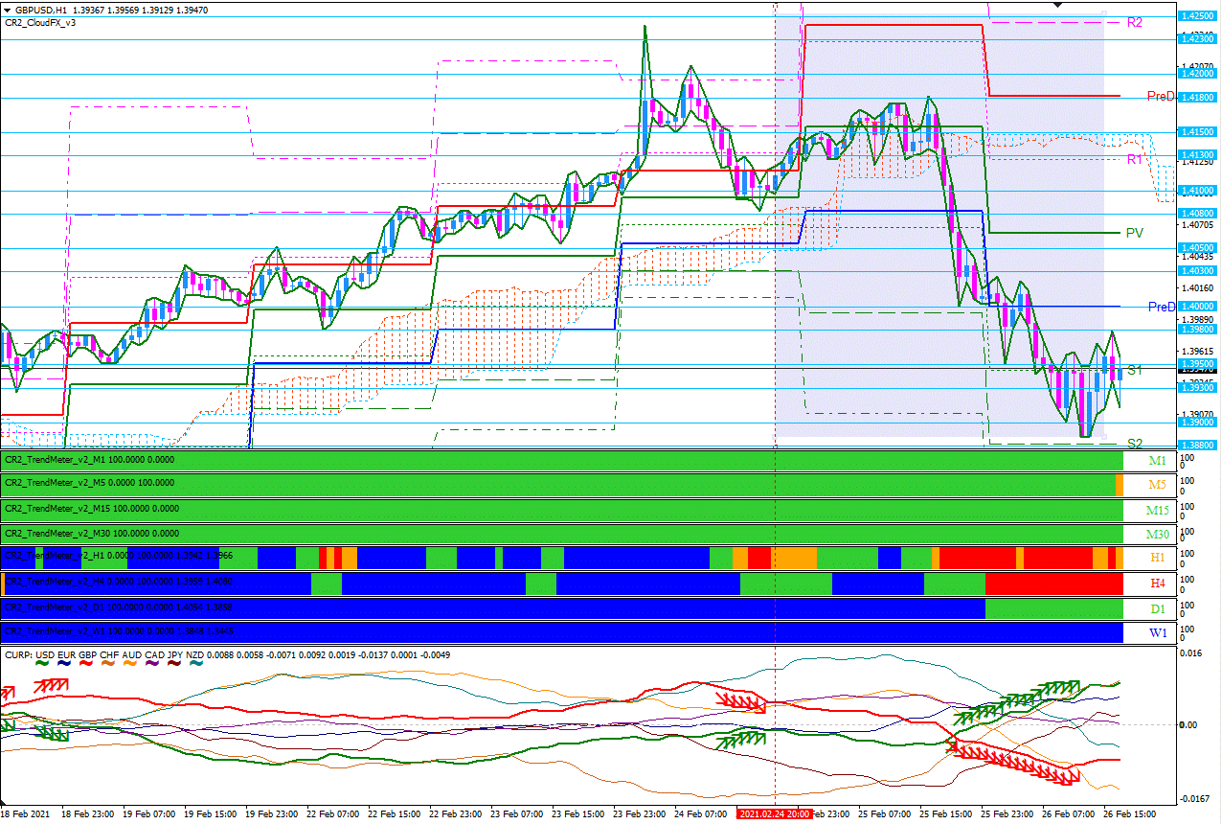Select the M30 timeframe label in trend meter
The image size is (1222, 824).
click(x=1158, y=535)
